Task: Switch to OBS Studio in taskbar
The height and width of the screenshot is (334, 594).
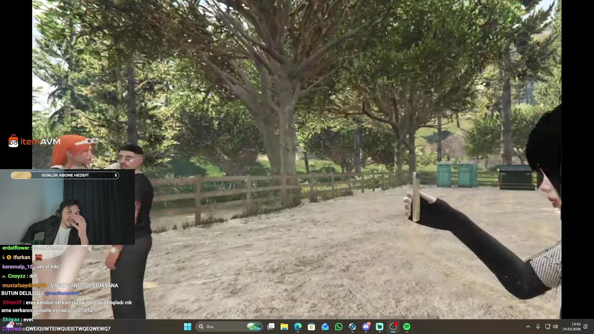Action: [393, 327]
